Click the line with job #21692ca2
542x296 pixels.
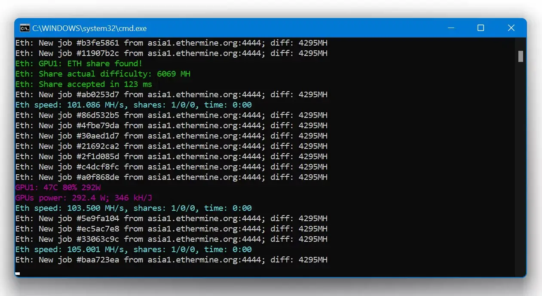(x=171, y=146)
